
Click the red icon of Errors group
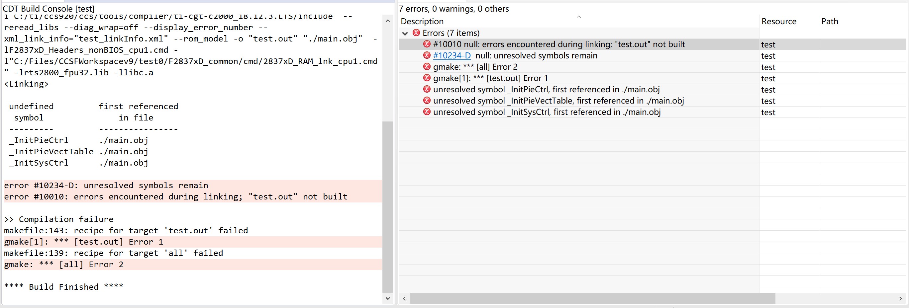click(416, 33)
